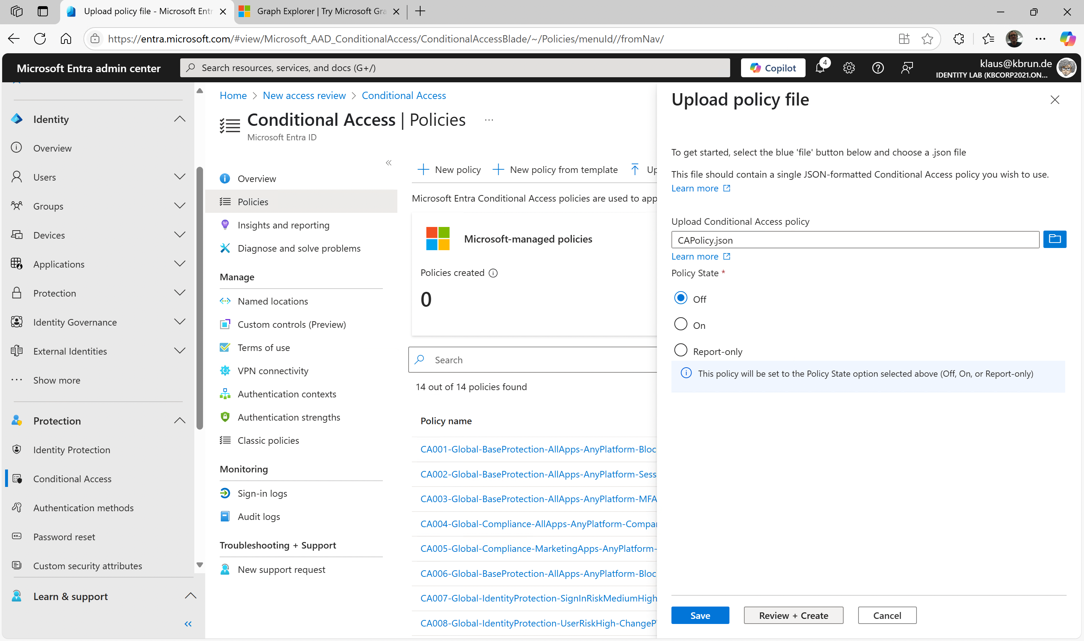Click the account avatar picture
The height and width of the screenshot is (641, 1084).
1066,68
